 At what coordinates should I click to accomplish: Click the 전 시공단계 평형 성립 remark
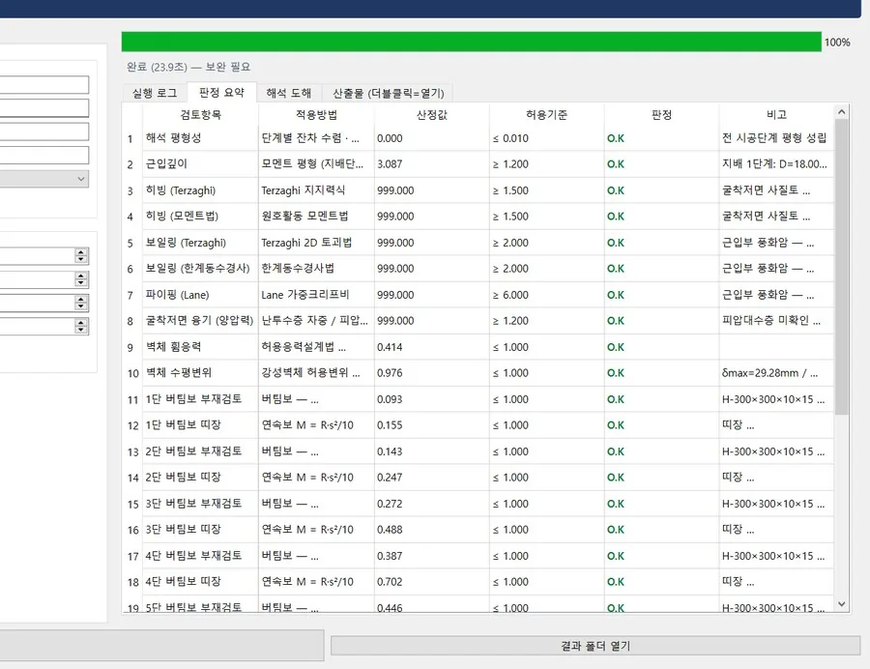(x=776, y=138)
